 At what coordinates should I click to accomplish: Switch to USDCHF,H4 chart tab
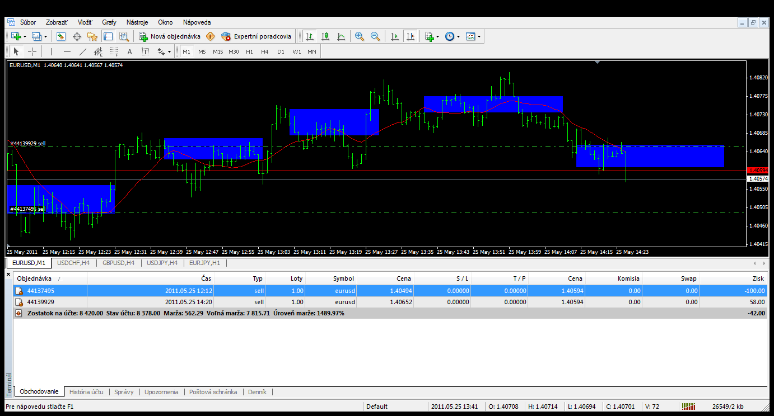pos(73,263)
